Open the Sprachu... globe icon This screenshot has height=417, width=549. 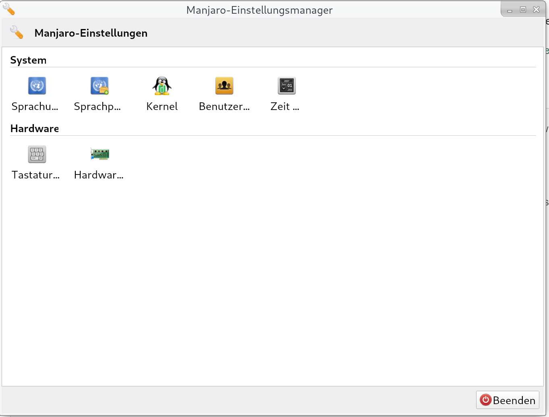click(x=37, y=86)
